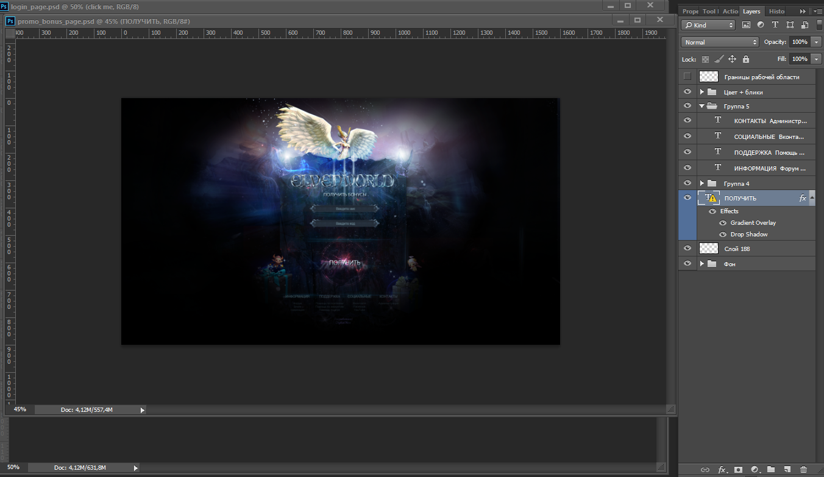
Task: Hide the Группа 5 group
Action: pos(687,106)
